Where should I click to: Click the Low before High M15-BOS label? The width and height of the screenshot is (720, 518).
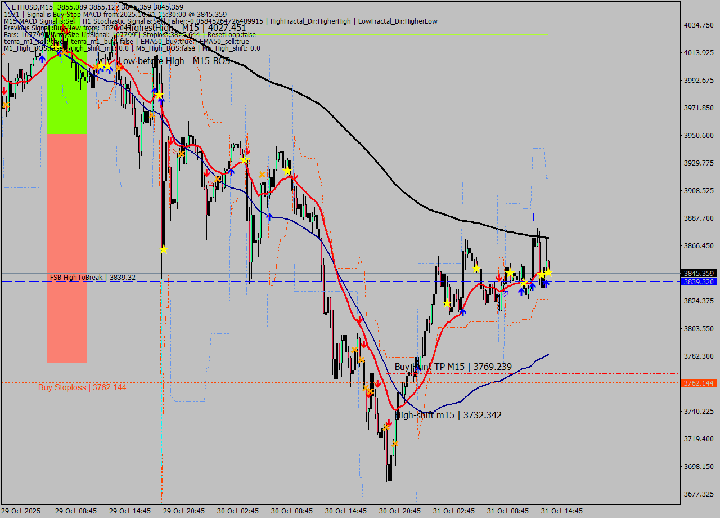pos(174,61)
